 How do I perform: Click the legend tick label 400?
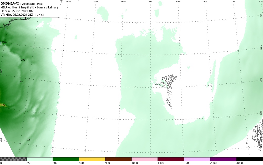click(55, 163)
